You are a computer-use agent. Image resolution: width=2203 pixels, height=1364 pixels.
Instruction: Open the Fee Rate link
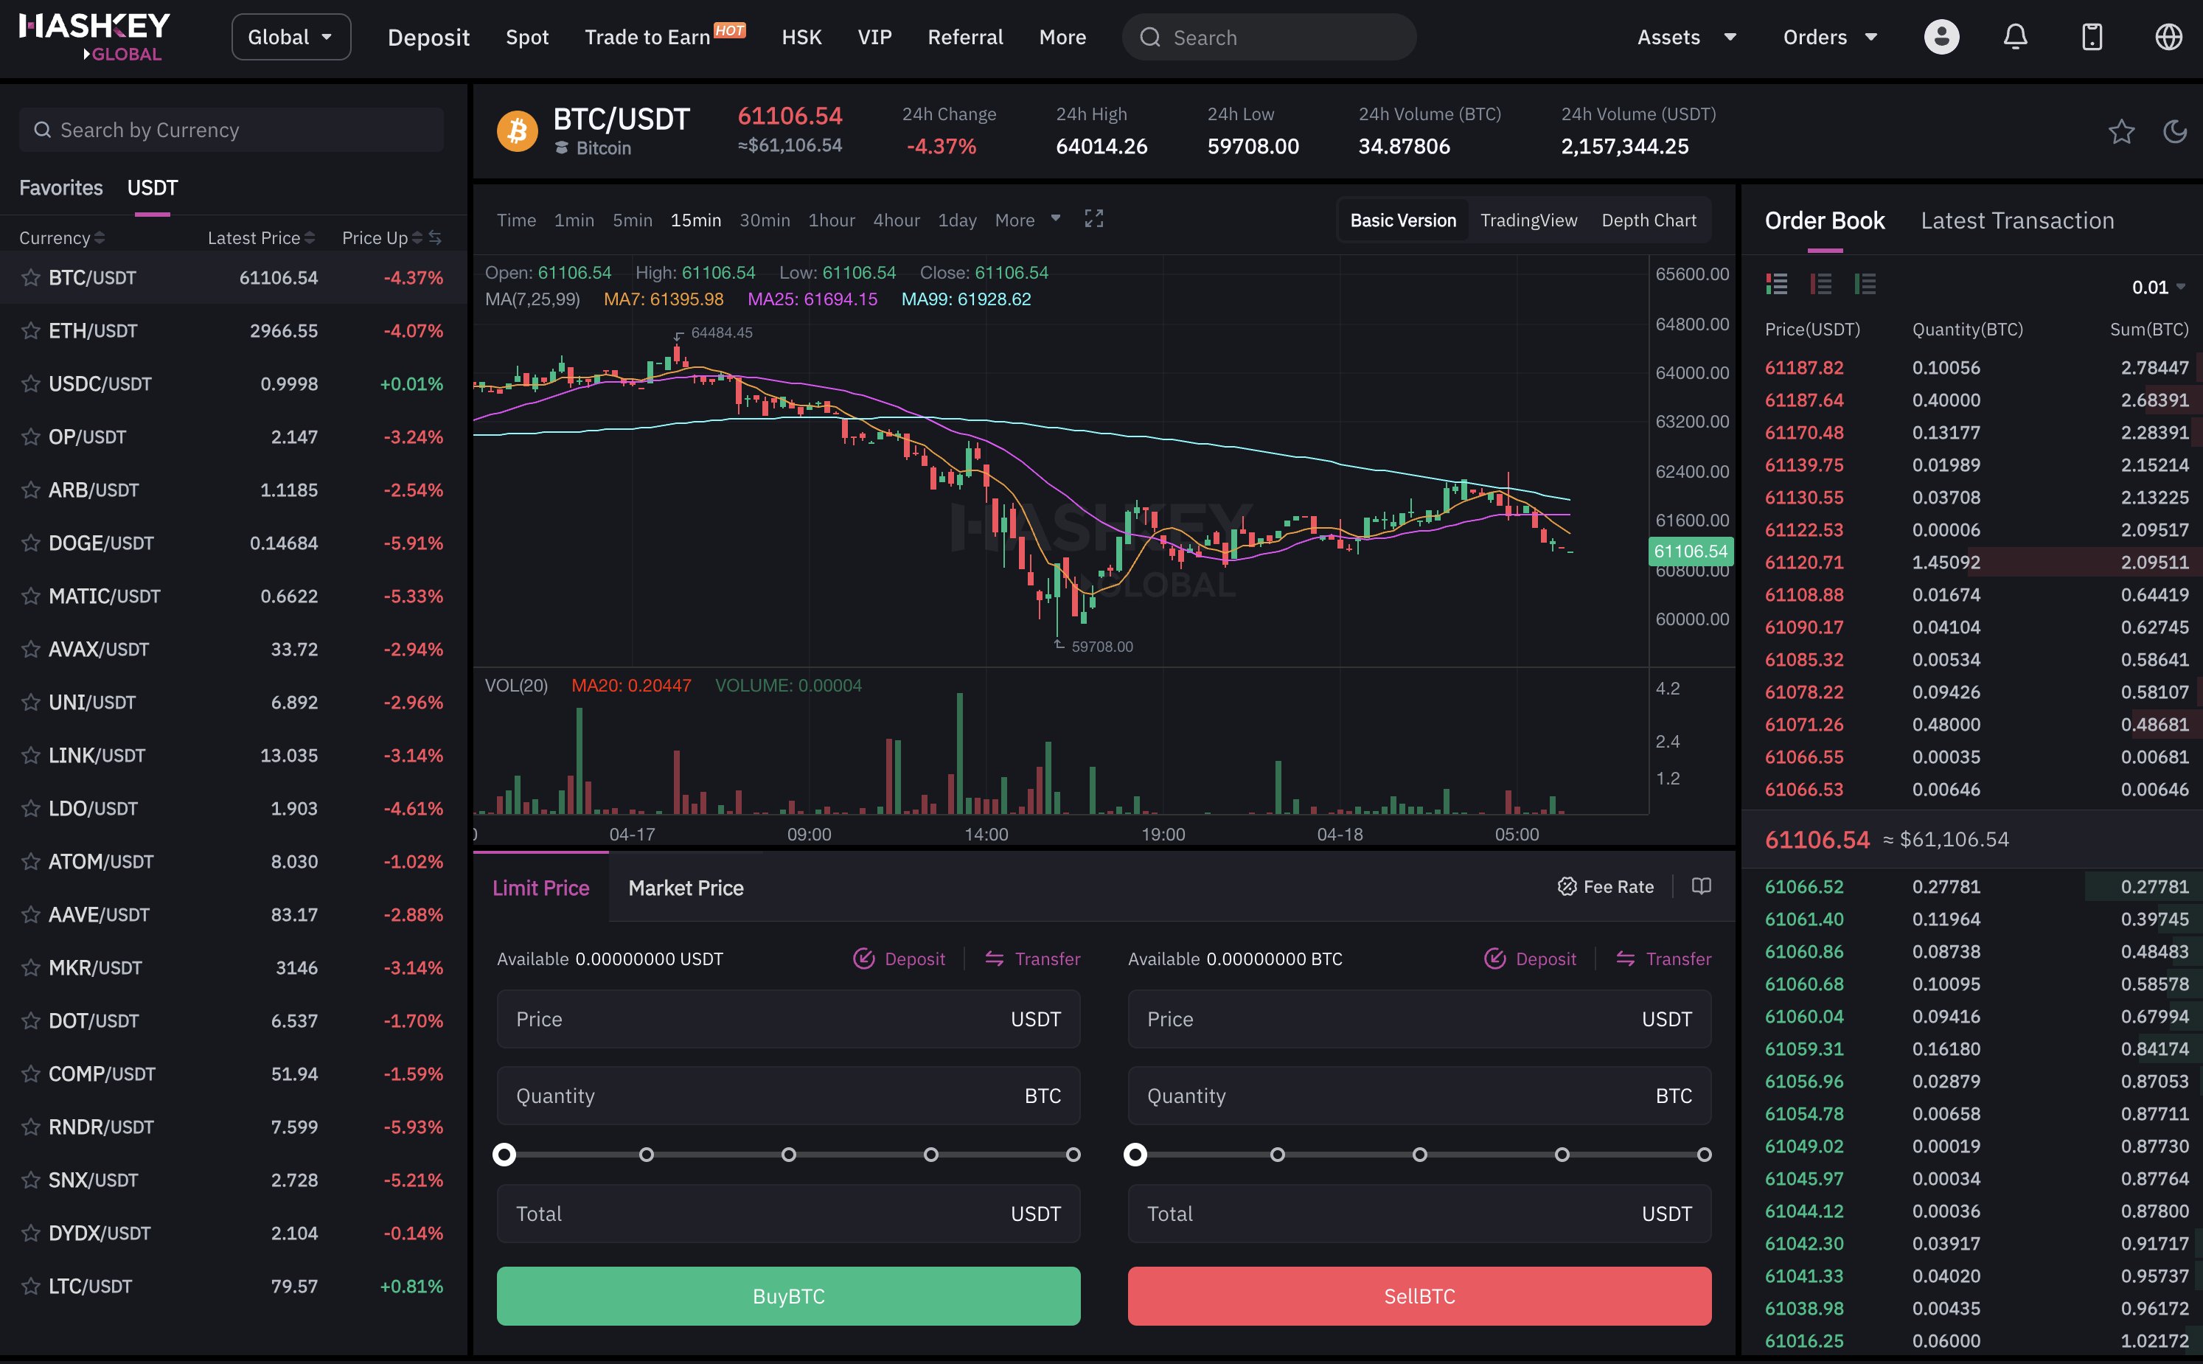pyautogui.click(x=1605, y=887)
